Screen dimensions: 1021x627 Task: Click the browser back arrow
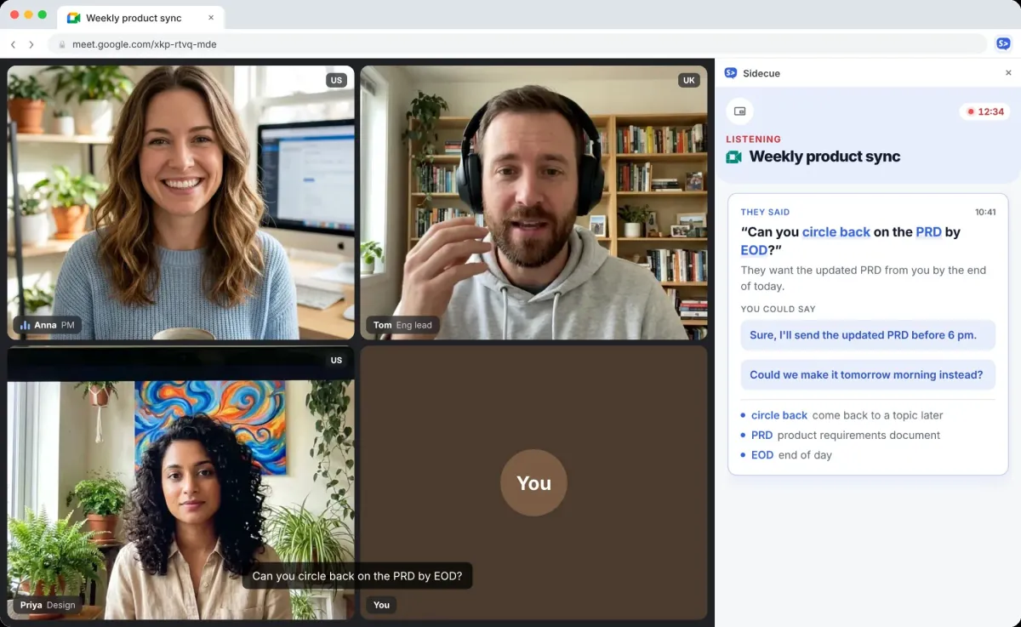pos(13,44)
